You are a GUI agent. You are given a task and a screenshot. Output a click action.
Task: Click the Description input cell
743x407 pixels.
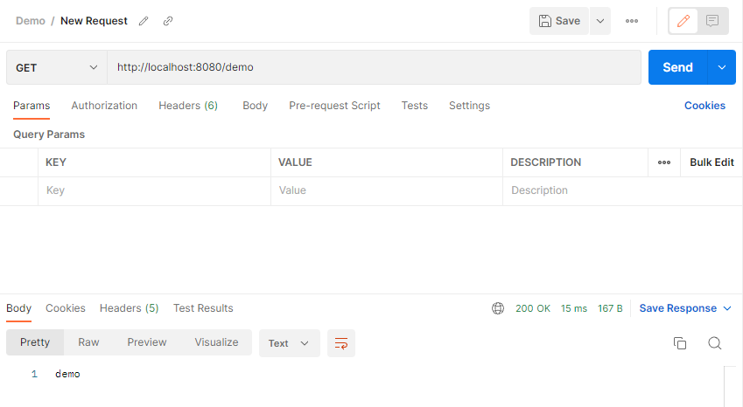622,190
